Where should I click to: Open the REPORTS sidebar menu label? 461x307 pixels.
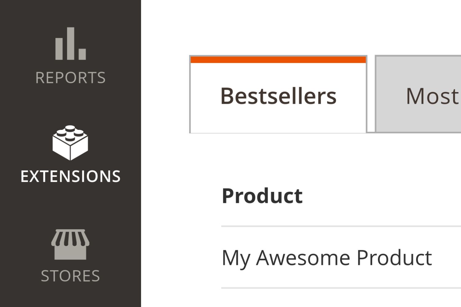tap(70, 78)
